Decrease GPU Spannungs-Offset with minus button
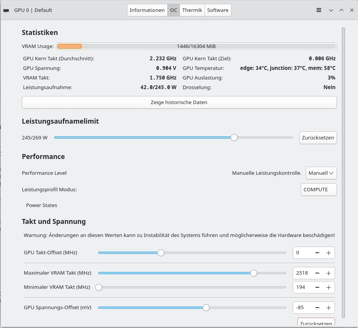The height and width of the screenshot is (328, 358). 317,308
